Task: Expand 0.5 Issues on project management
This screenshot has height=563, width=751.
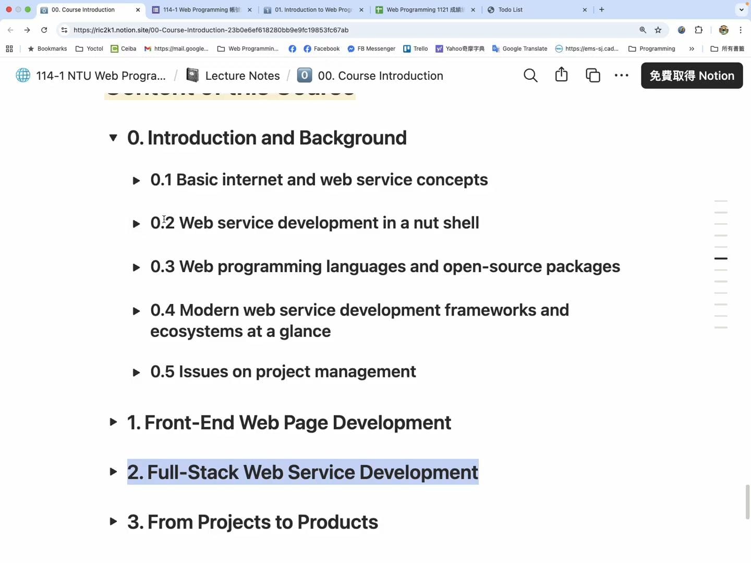Action: tap(136, 373)
